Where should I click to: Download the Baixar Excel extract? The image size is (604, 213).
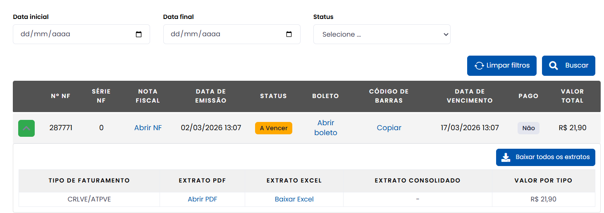(294, 199)
